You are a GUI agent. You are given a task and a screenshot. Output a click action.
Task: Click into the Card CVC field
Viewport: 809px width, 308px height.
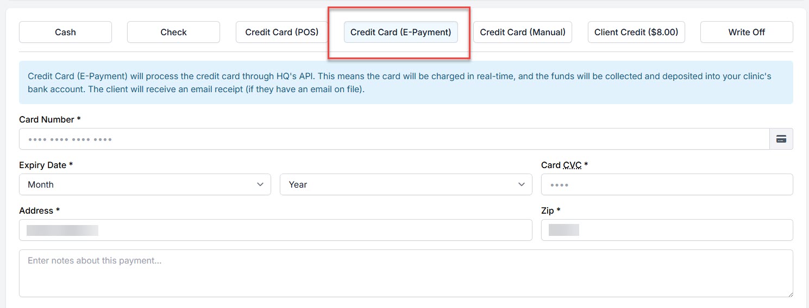(667, 184)
